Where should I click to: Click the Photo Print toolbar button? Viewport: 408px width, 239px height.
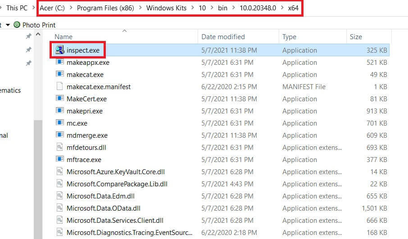(x=35, y=25)
